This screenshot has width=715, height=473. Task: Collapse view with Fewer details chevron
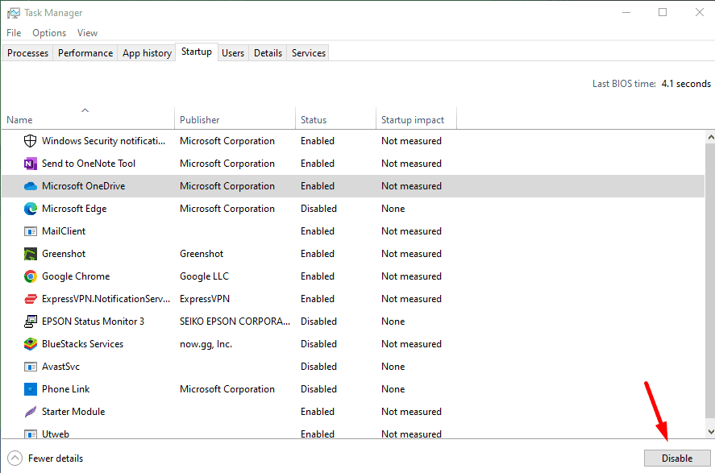click(x=15, y=458)
